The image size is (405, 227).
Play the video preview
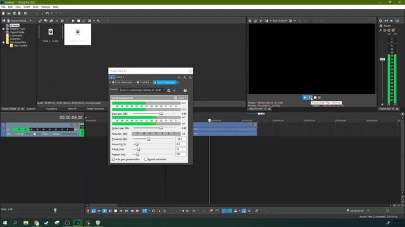pyautogui.click(x=305, y=98)
